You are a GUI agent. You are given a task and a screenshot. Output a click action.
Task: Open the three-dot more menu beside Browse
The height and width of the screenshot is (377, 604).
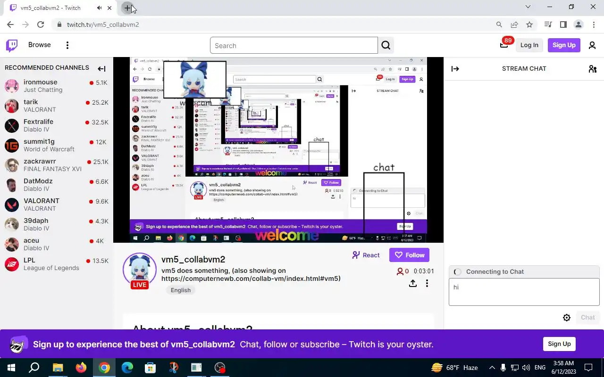67,45
